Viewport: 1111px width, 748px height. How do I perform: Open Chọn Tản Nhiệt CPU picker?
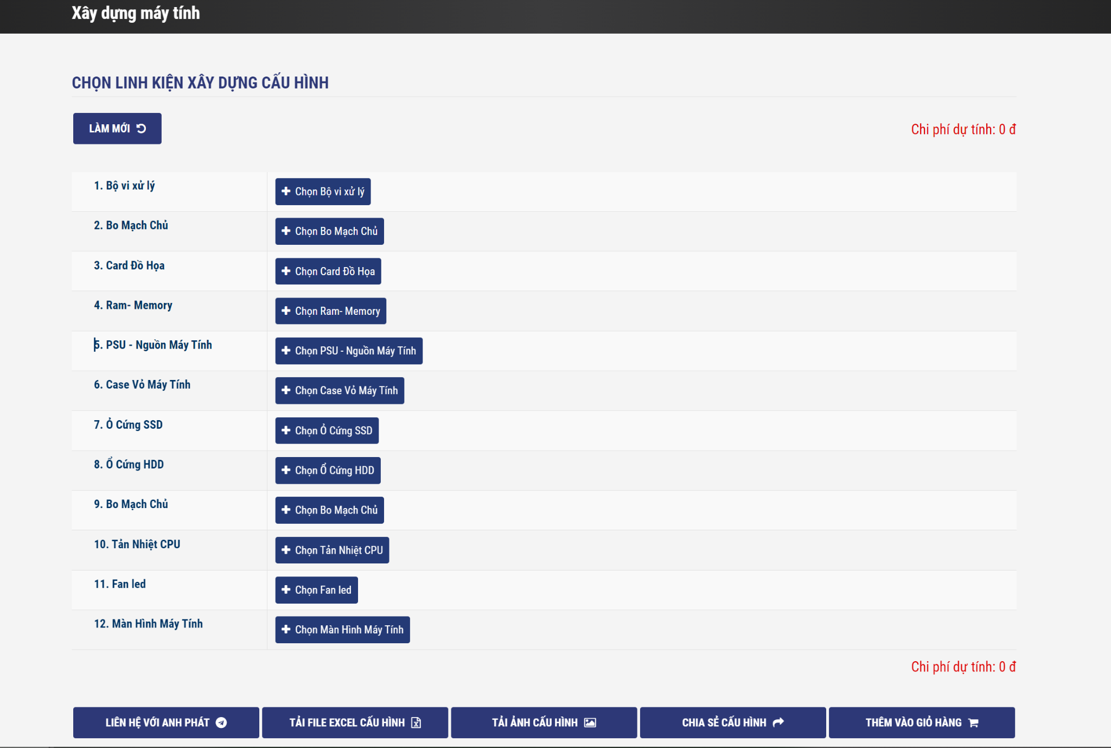332,550
